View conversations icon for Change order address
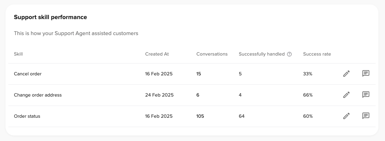The height and width of the screenshot is (141, 385). pyautogui.click(x=366, y=95)
